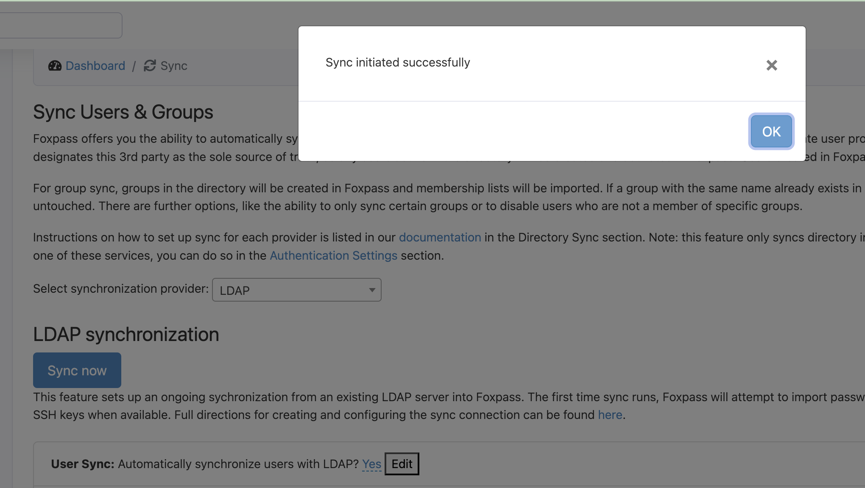Toggle the User Sync Yes value
865x488 pixels.
(x=371, y=464)
